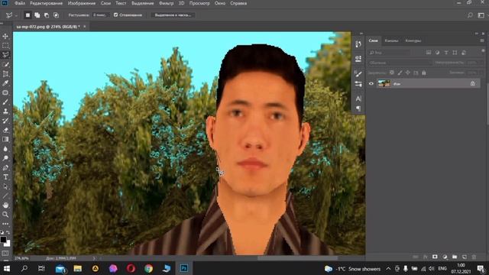The image size is (489, 275).
Task: Open the History panel icon
Action: click(358, 44)
